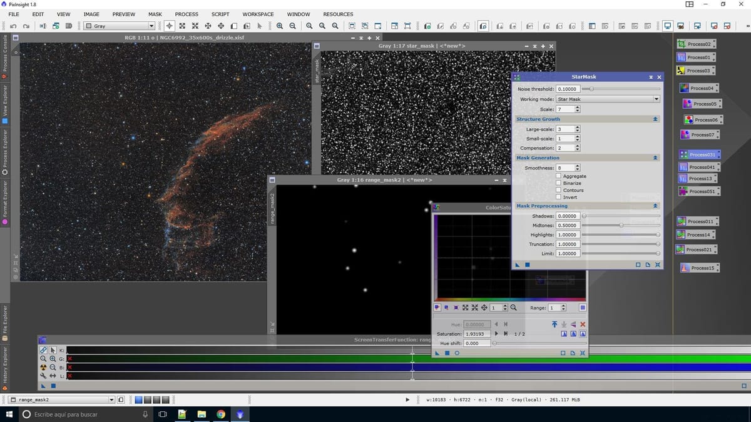Click the Hue shift slider

coord(541,343)
